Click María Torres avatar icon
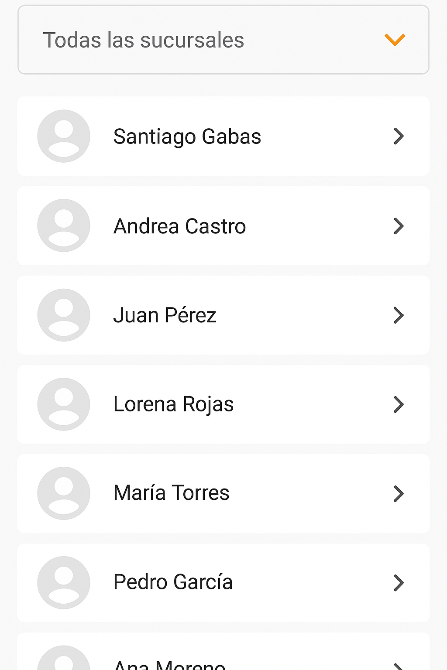 pos(64,493)
